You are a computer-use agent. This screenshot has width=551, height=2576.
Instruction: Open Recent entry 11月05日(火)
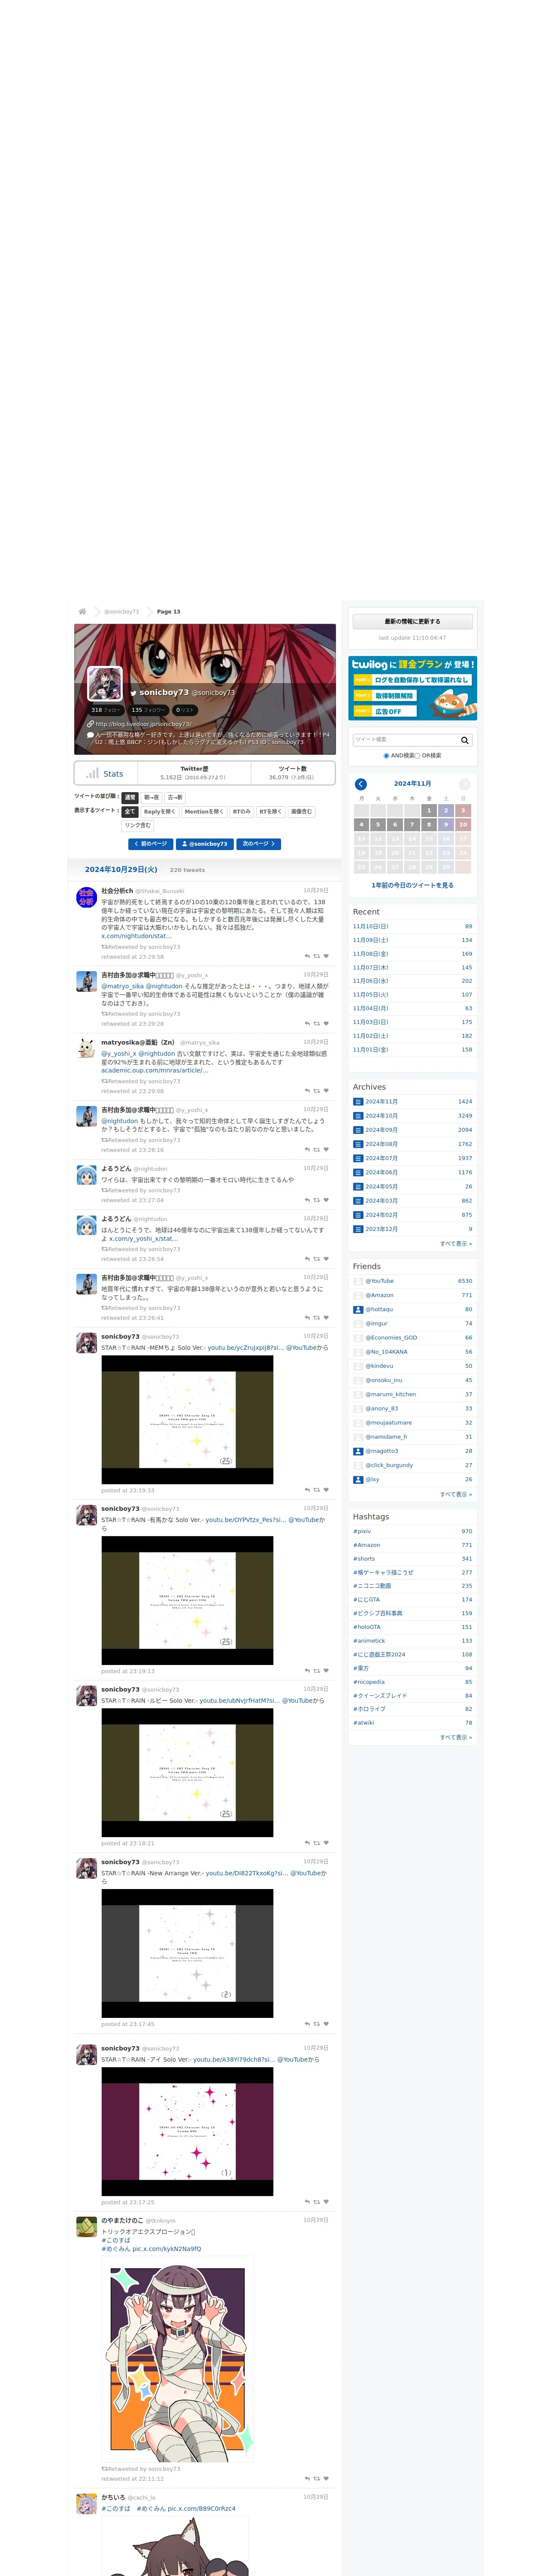(x=413, y=995)
